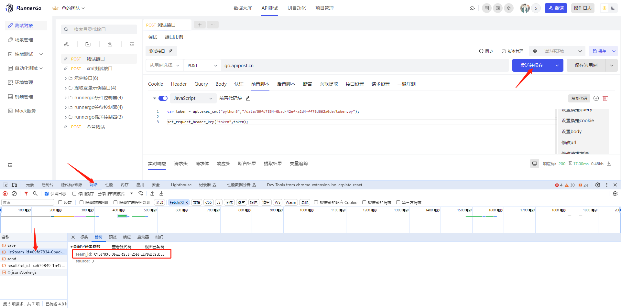621x308 pixels.
Task: Open the POST method dropdown
Action: (x=202, y=65)
